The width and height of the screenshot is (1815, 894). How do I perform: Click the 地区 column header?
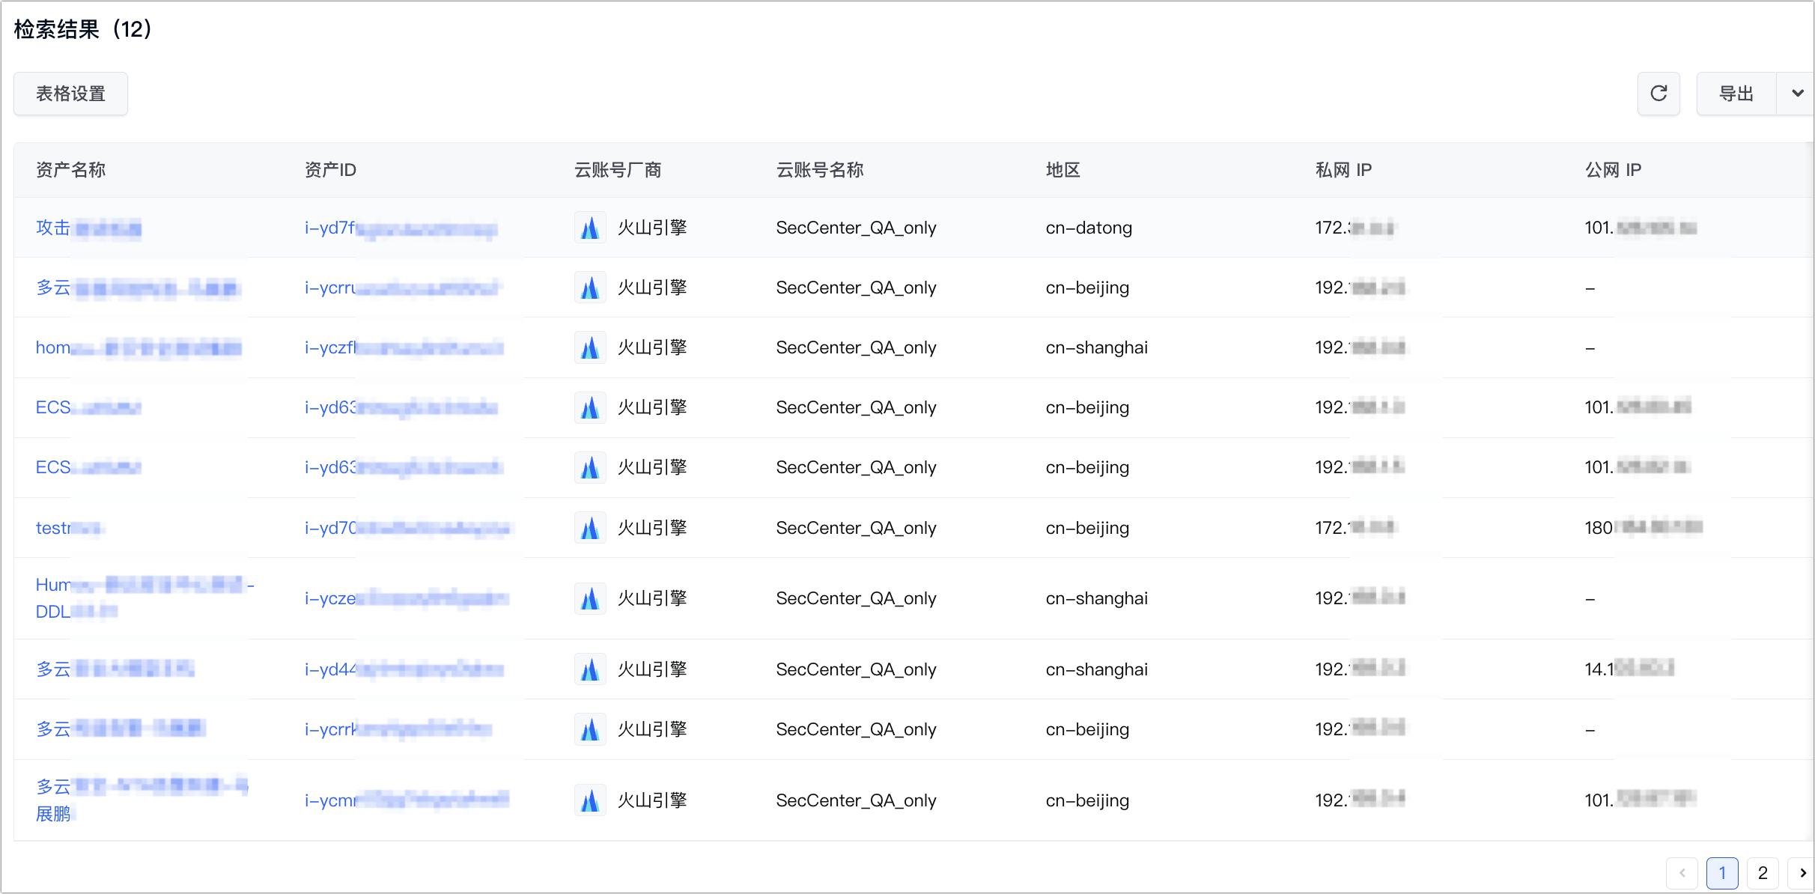coord(1063,170)
